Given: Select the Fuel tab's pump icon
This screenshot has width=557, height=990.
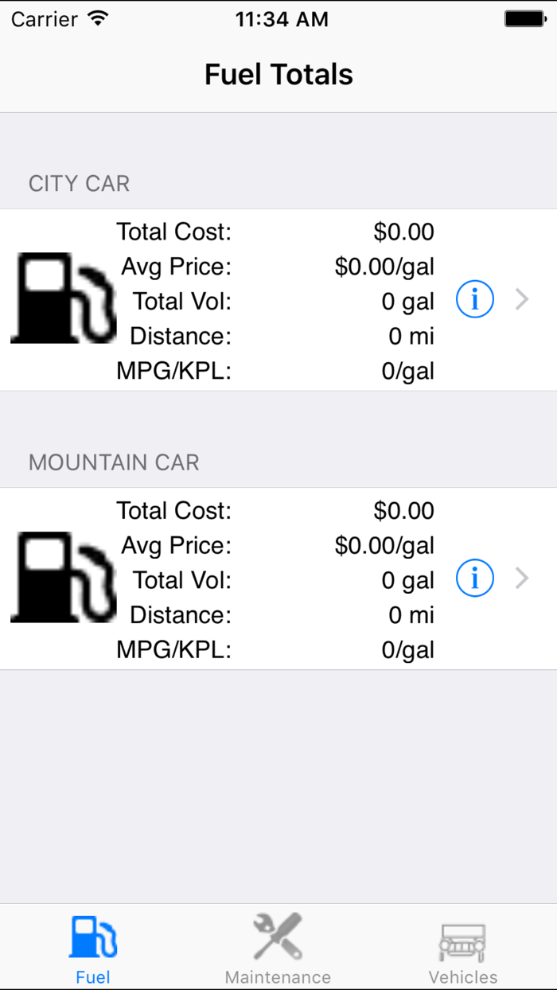Looking at the screenshot, I should [x=92, y=936].
